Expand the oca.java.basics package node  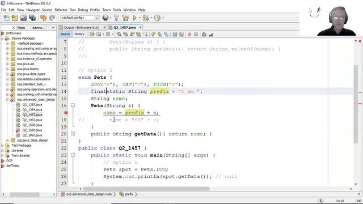pyautogui.click(x=7, y=69)
